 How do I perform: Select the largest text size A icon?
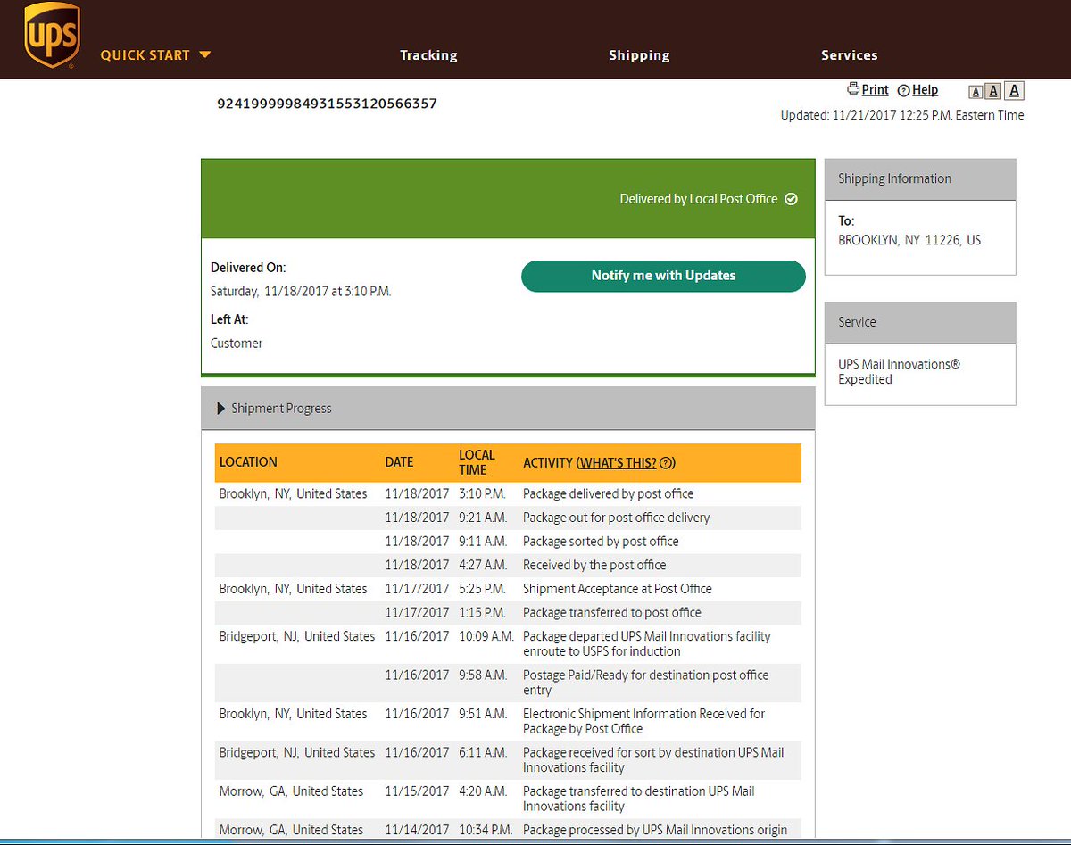coord(1014,90)
